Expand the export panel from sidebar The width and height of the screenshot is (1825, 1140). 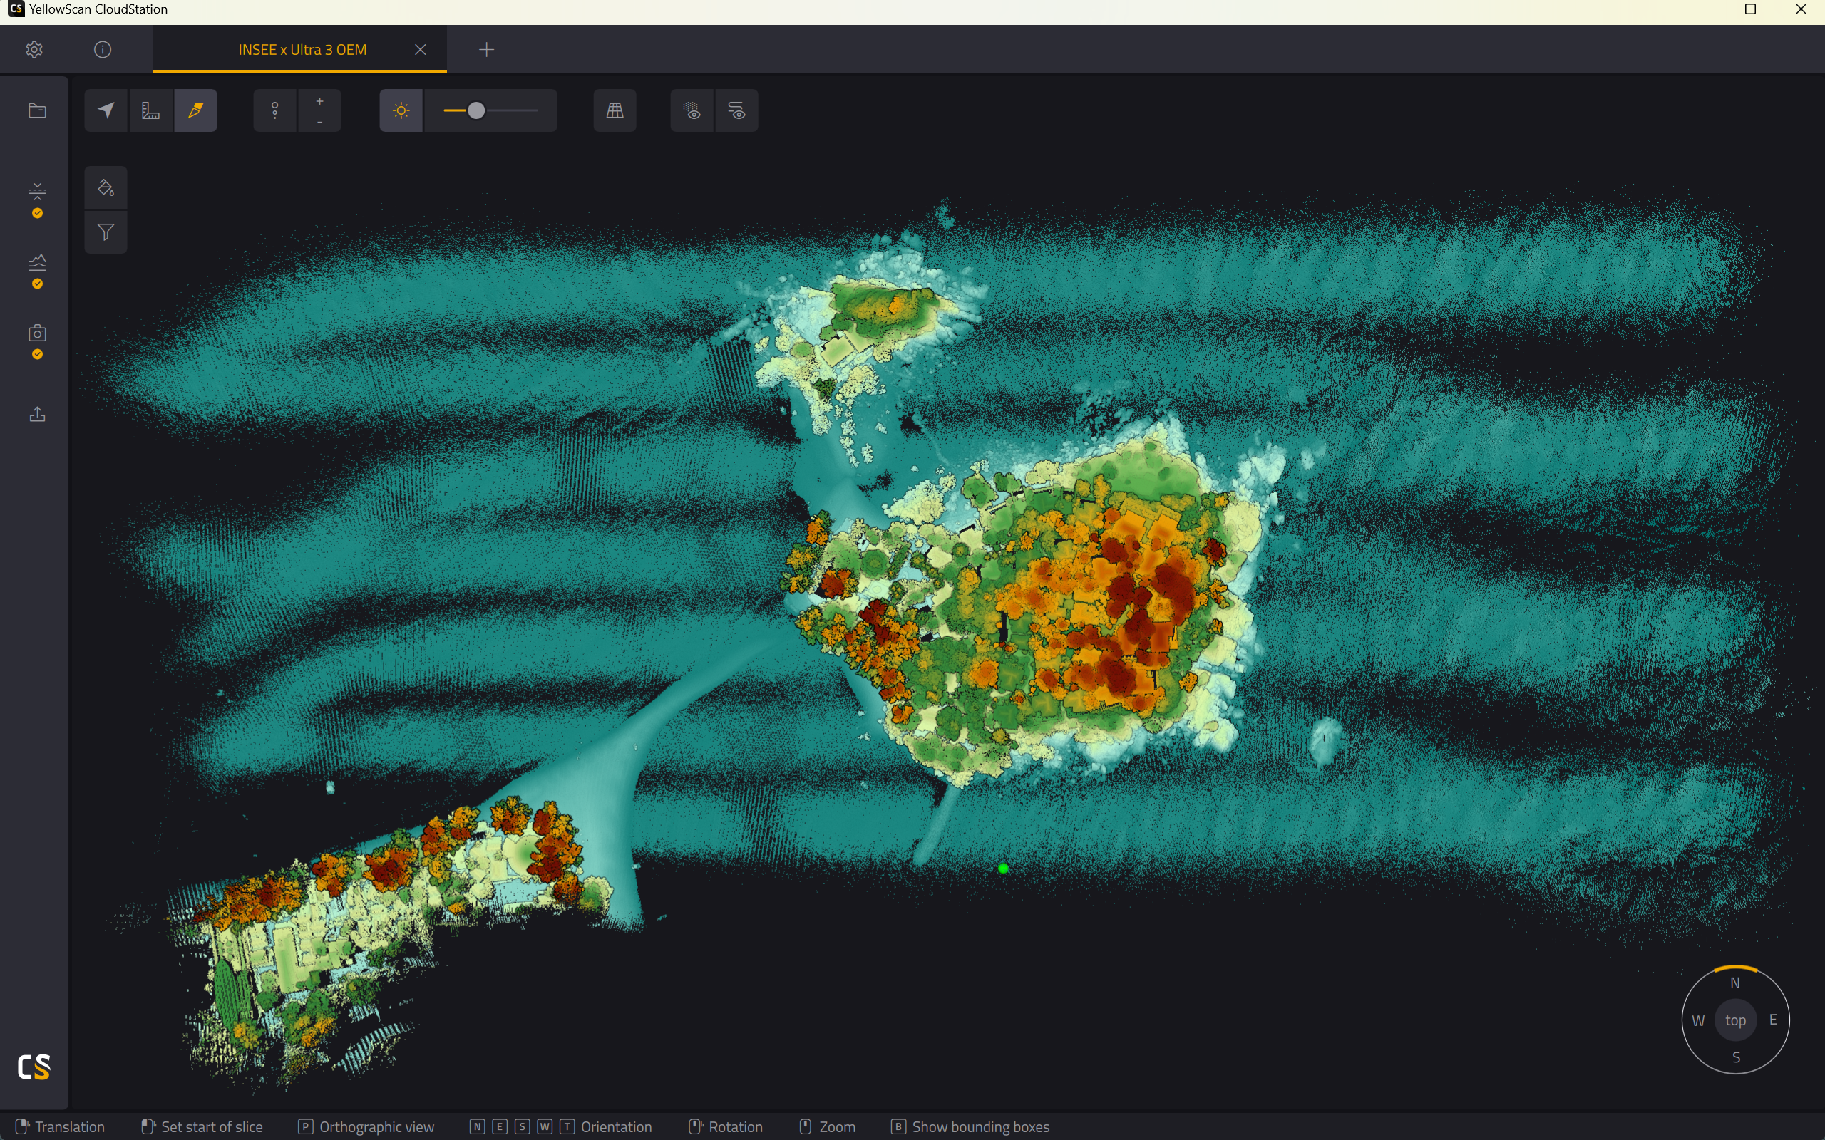click(37, 414)
